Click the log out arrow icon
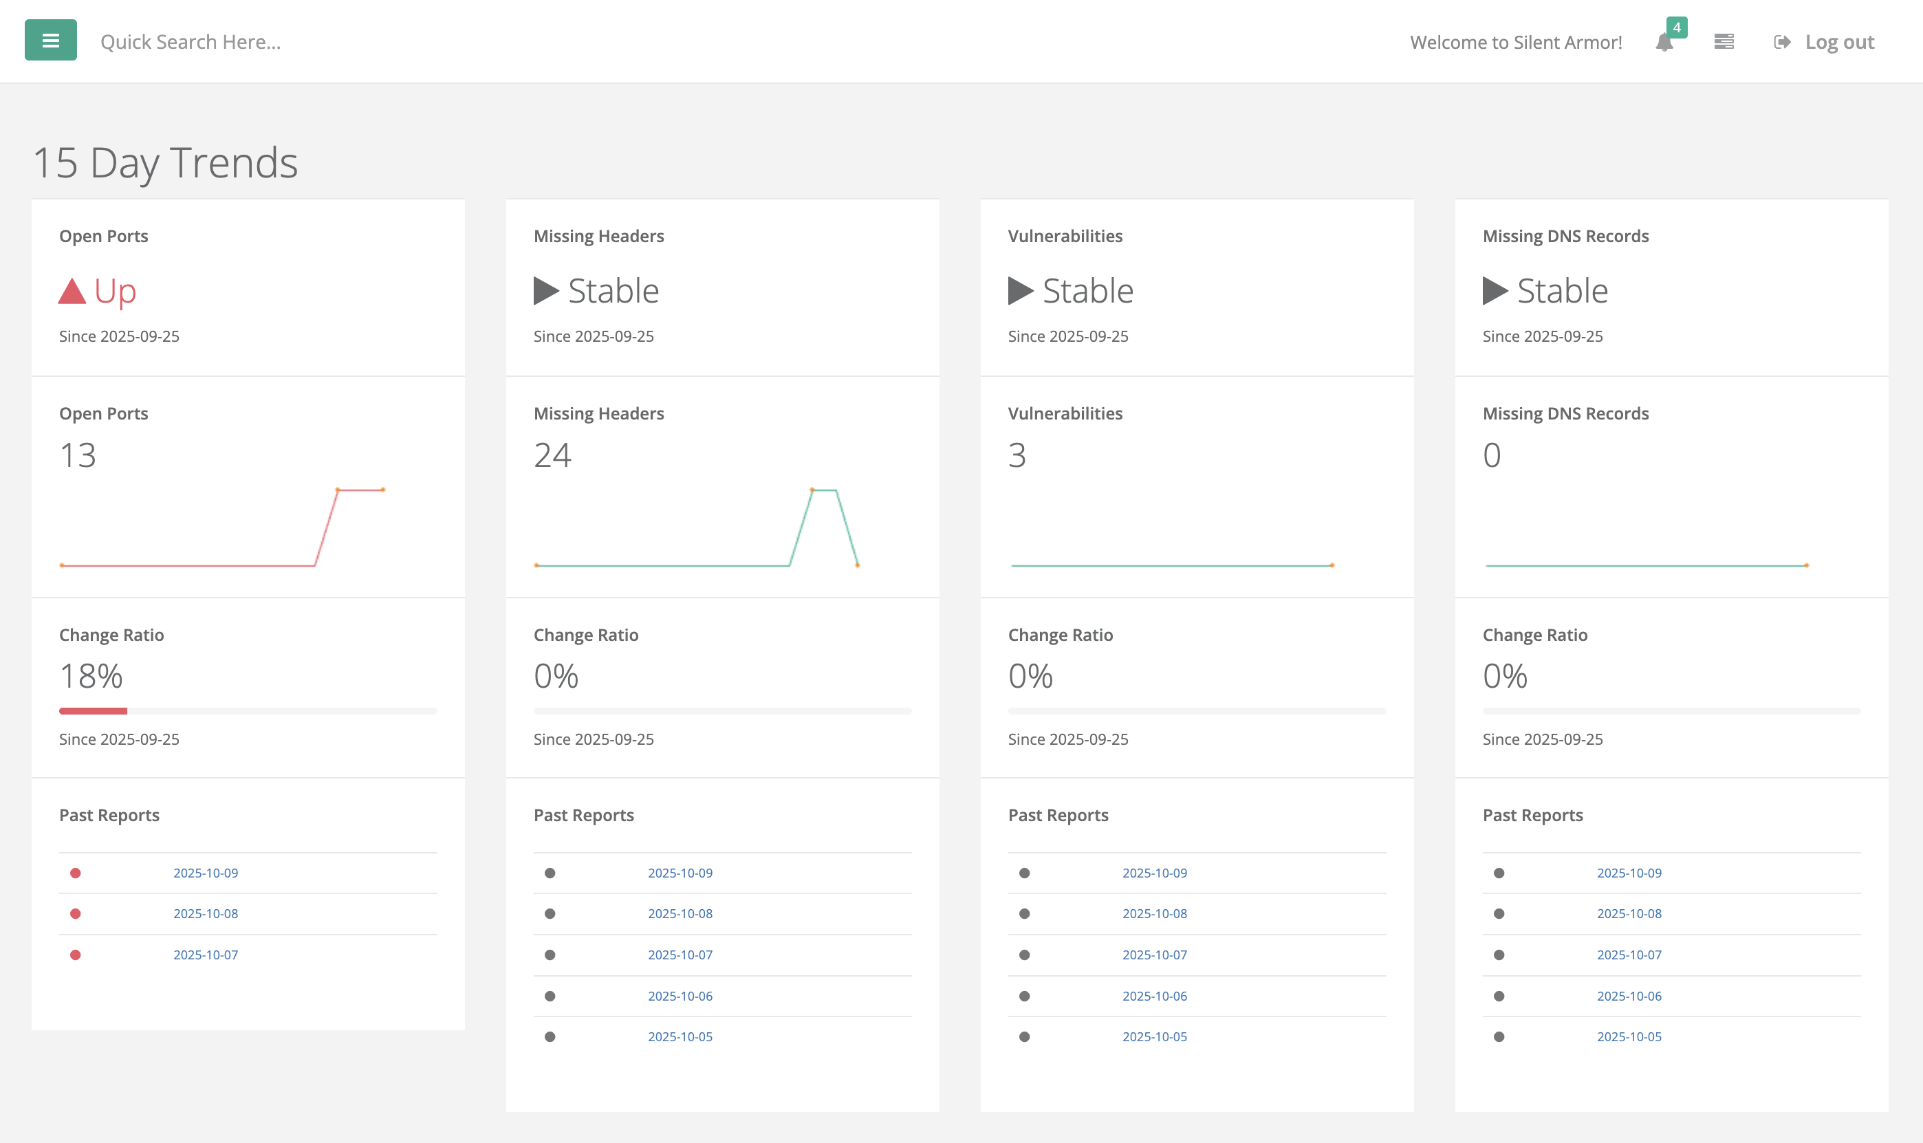Screen dimensions: 1923x1143 tap(1781, 41)
